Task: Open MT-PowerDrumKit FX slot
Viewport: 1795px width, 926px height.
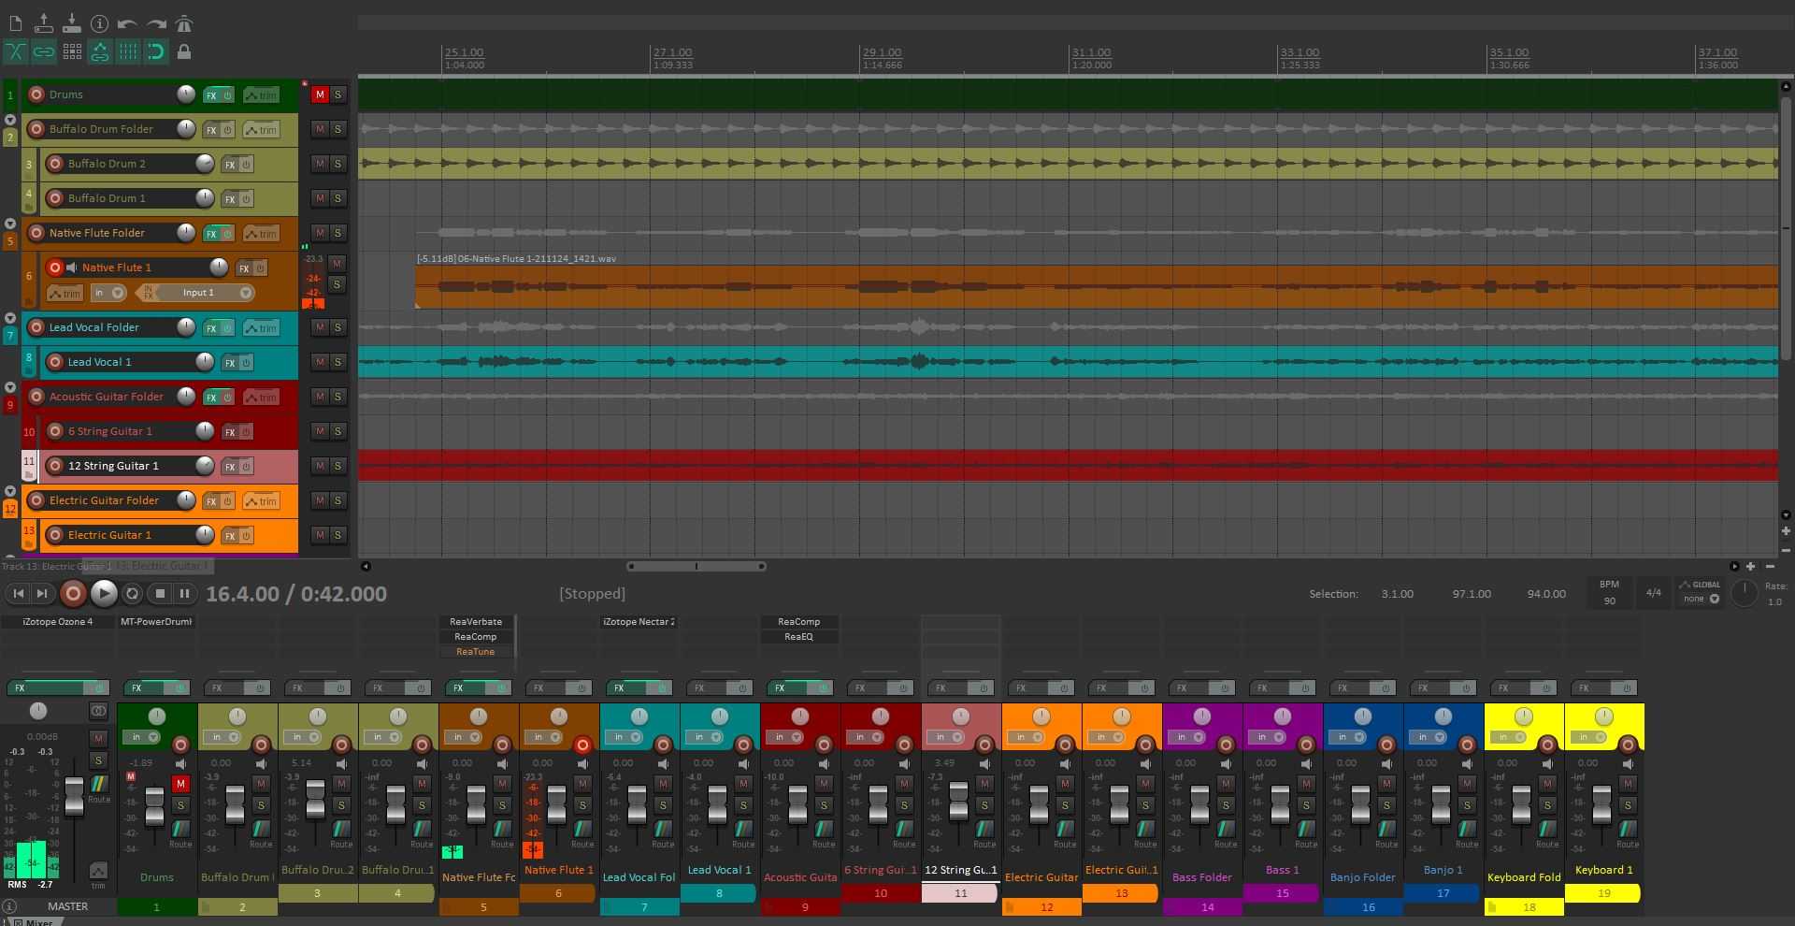Action: click(155, 622)
